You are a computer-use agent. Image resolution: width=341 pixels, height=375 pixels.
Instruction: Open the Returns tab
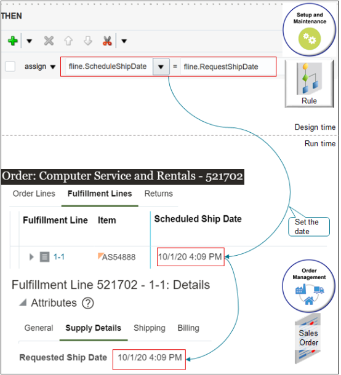(x=159, y=194)
